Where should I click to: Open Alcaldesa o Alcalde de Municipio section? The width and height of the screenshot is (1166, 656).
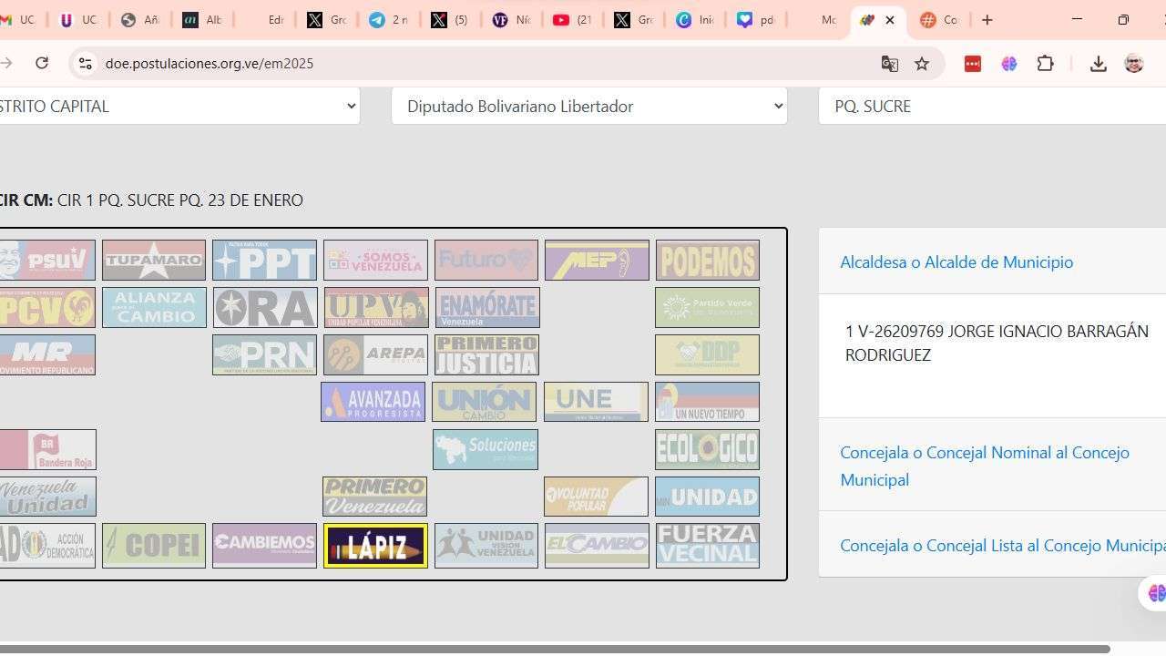click(x=956, y=261)
